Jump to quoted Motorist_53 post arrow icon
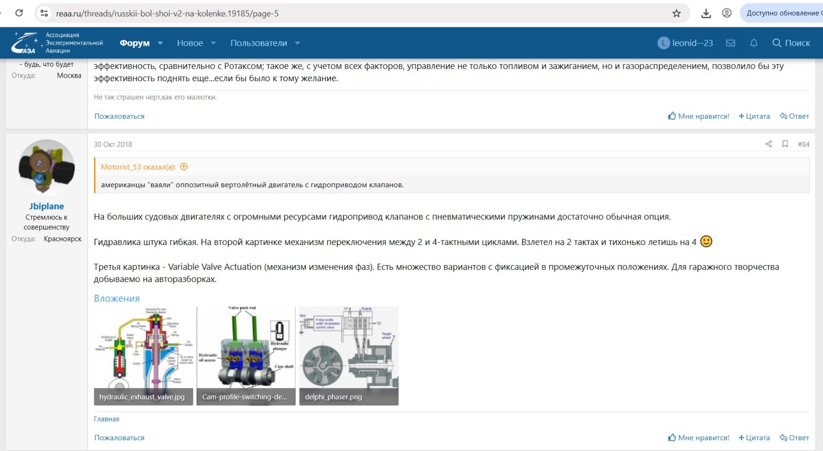This screenshot has width=823, height=451. [184, 167]
